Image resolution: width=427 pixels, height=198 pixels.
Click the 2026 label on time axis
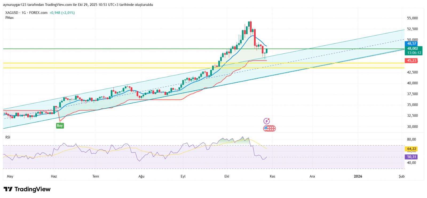tap(358, 176)
